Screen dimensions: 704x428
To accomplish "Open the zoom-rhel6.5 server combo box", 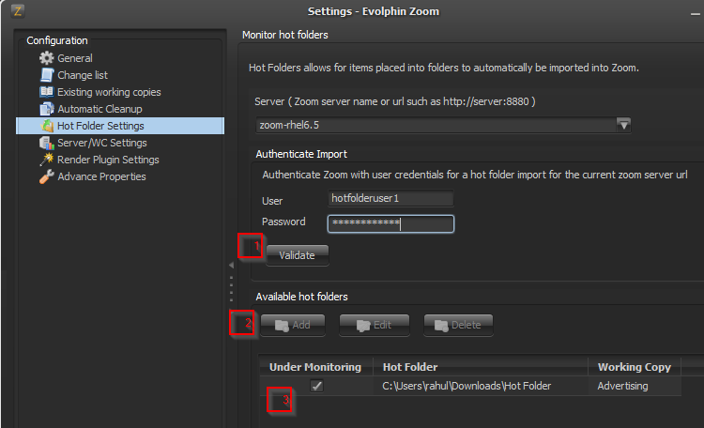I will 443,125.
